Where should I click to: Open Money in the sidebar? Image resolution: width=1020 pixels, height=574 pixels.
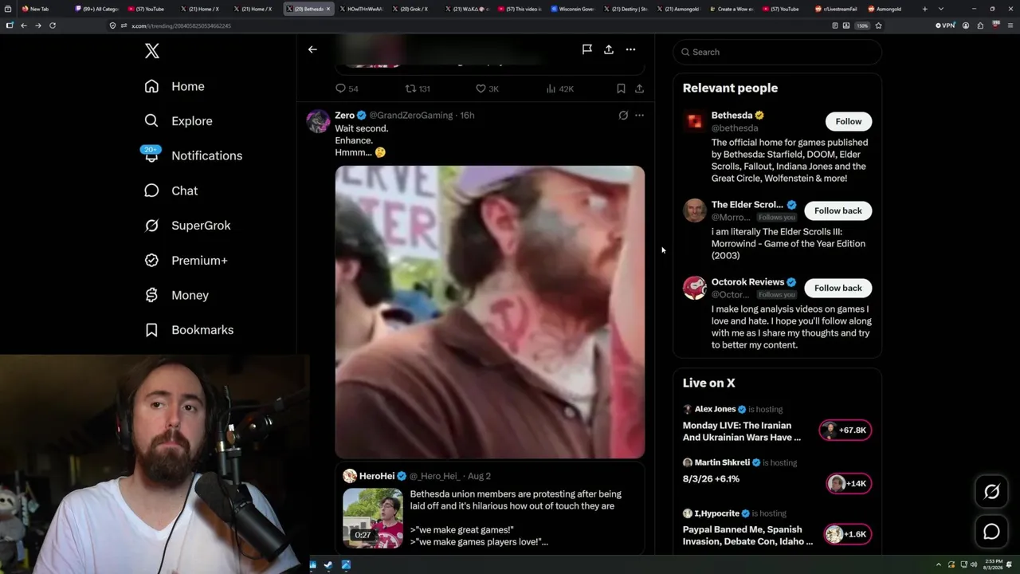(x=176, y=295)
